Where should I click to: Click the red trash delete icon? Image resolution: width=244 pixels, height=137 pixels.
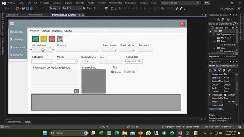click(52, 39)
